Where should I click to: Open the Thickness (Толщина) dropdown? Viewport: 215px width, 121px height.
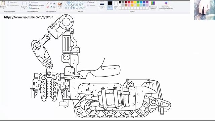click(102, 5)
